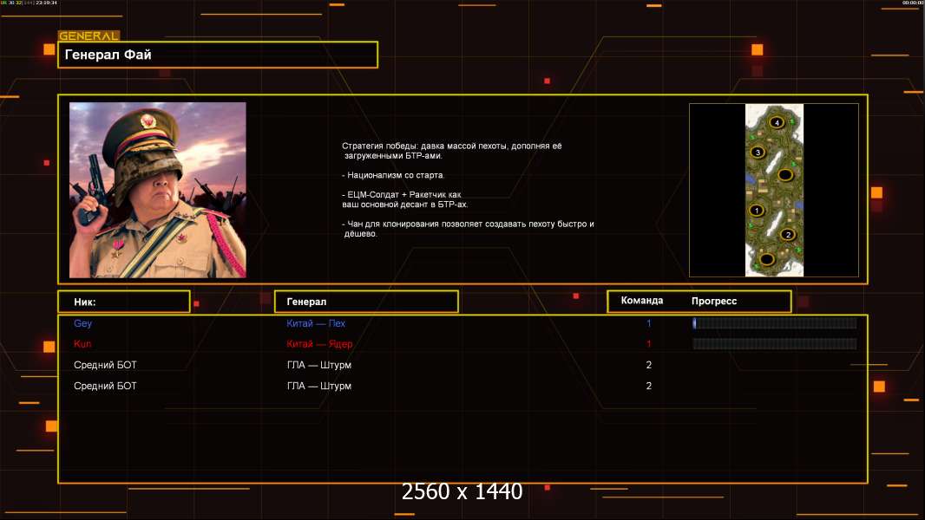Click the "ЕЦМ-Солдат + Ракетчик" tip
Screen dimensions: 925x520
(x=404, y=199)
